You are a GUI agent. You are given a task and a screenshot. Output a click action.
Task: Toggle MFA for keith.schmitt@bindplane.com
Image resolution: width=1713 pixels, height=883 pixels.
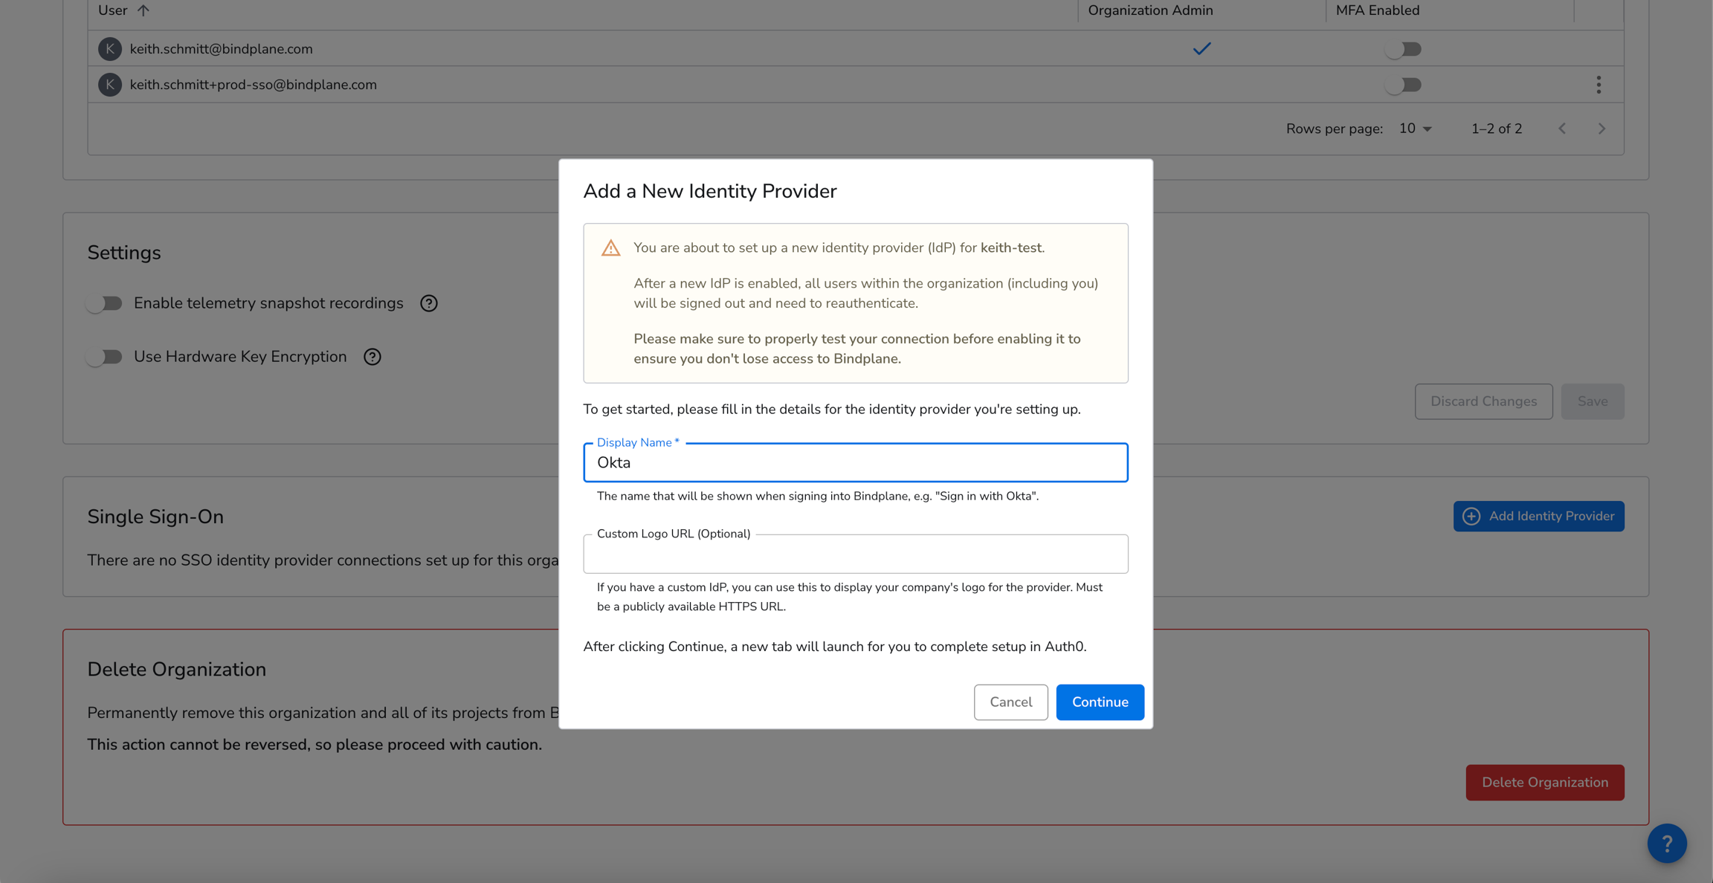(x=1403, y=48)
